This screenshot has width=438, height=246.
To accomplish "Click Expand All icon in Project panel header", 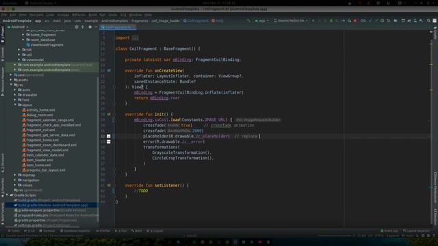I will tap(83, 27).
